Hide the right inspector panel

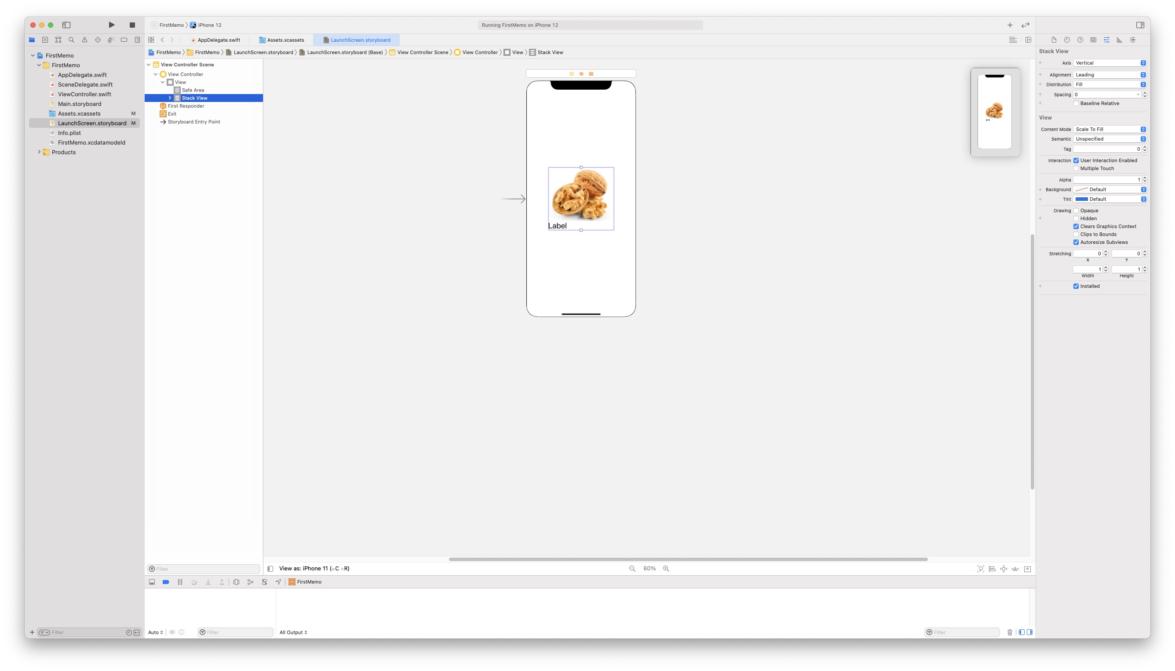[1140, 25]
